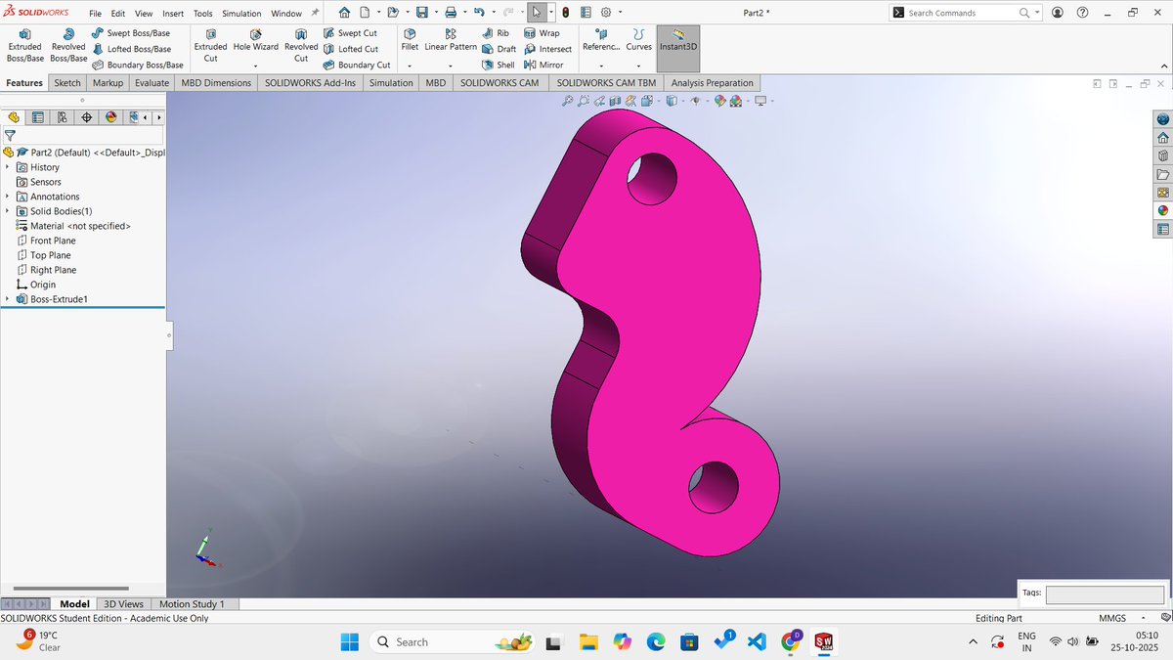Expand the Boss-Extrude1 feature node

coord(8,299)
